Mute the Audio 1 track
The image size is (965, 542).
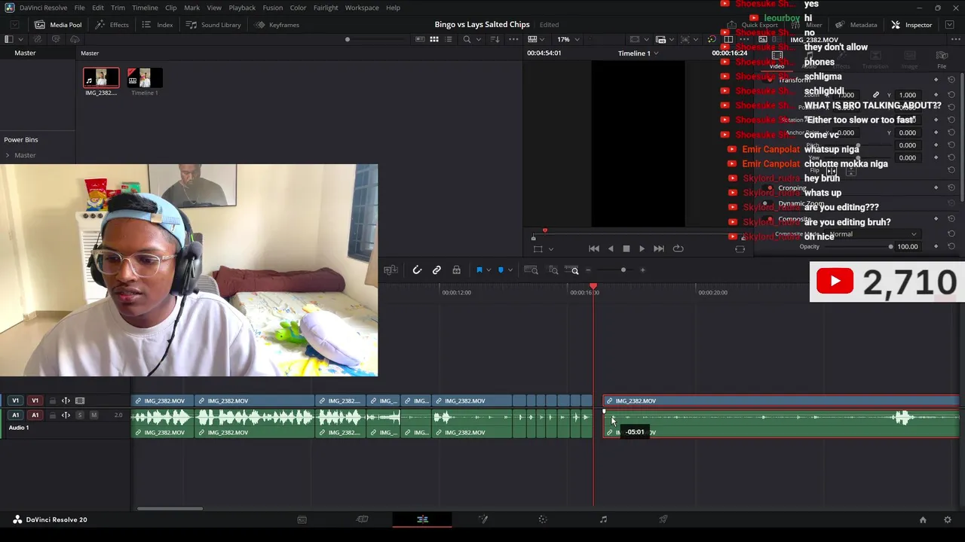click(x=93, y=415)
